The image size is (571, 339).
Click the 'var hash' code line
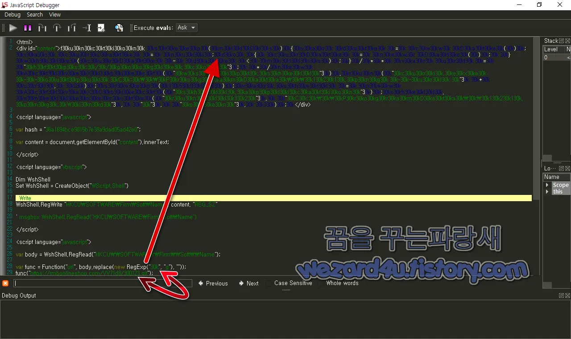pos(78,129)
